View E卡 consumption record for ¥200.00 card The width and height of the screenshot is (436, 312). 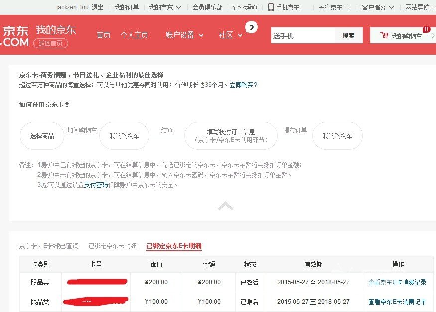pos(397,282)
